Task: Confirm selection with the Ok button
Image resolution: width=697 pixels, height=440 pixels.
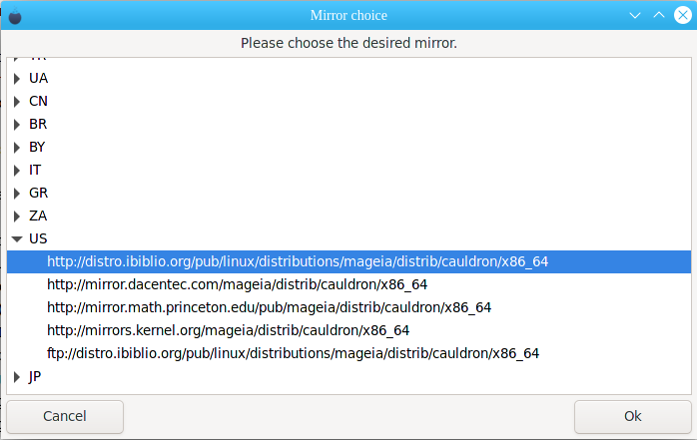Action: point(632,416)
